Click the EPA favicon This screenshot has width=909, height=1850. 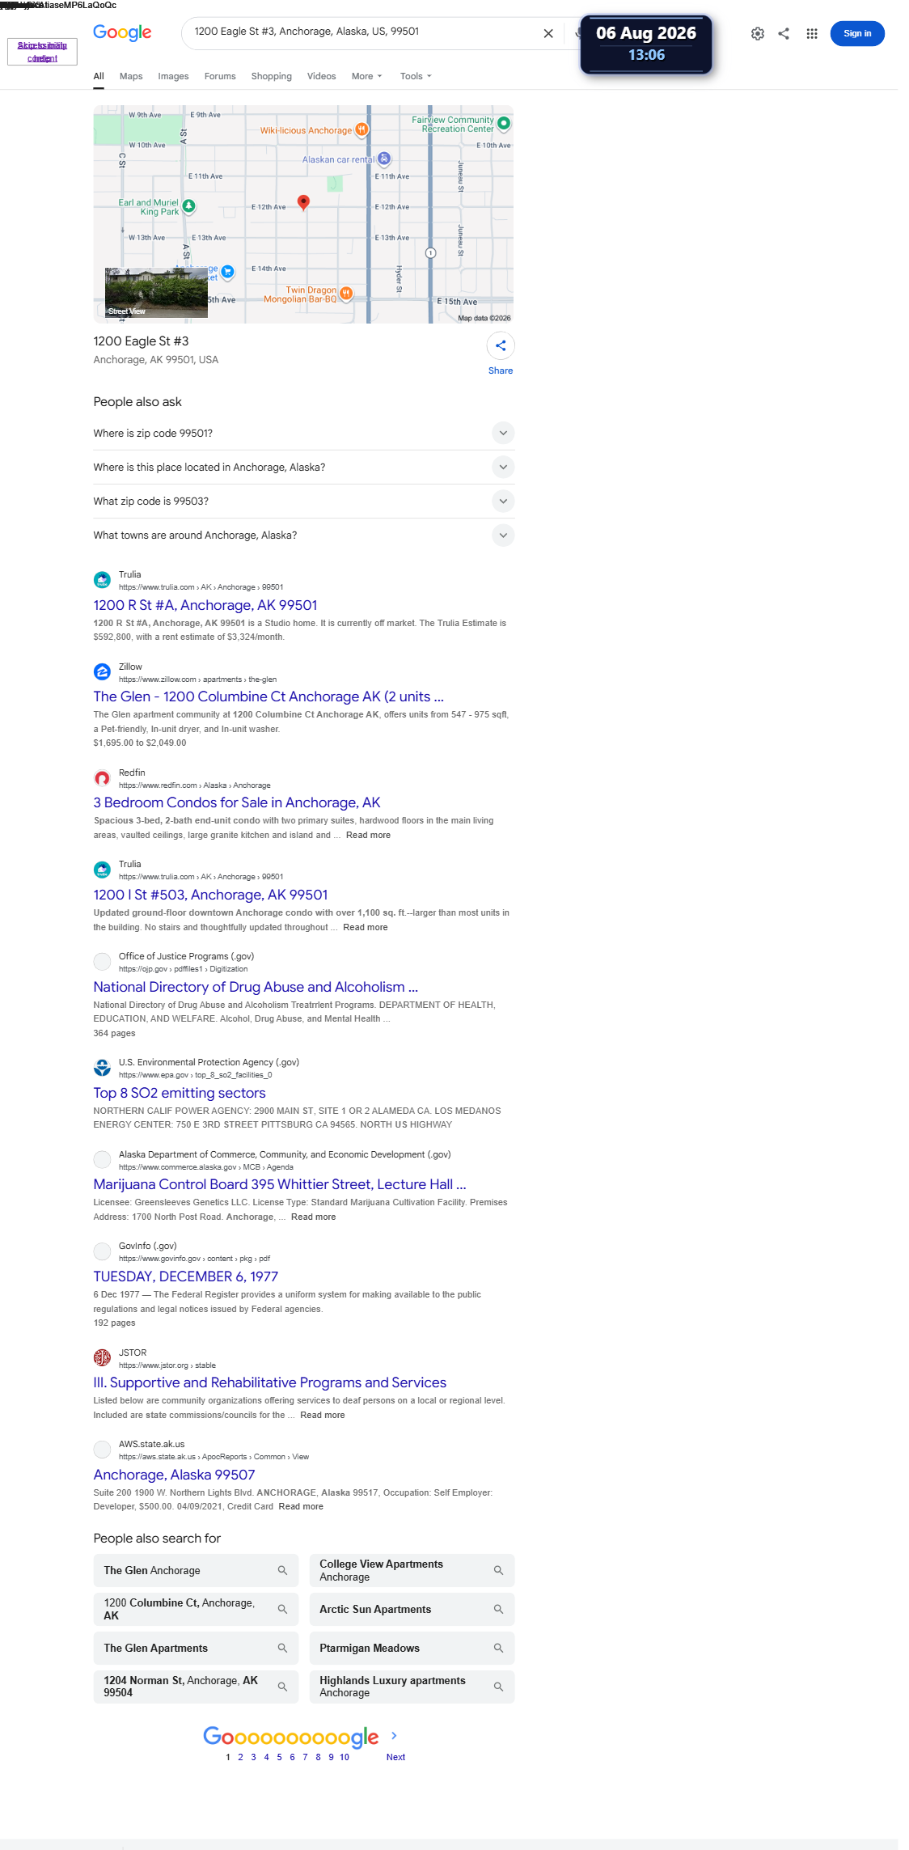pyautogui.click(x=102, y=1068)
